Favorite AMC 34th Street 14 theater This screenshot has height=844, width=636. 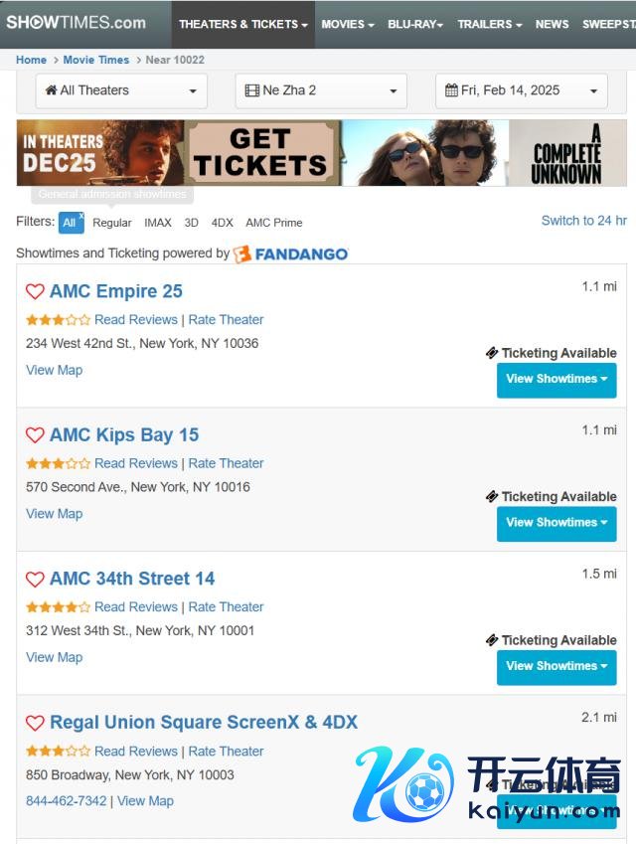click(x=35, y=579)
